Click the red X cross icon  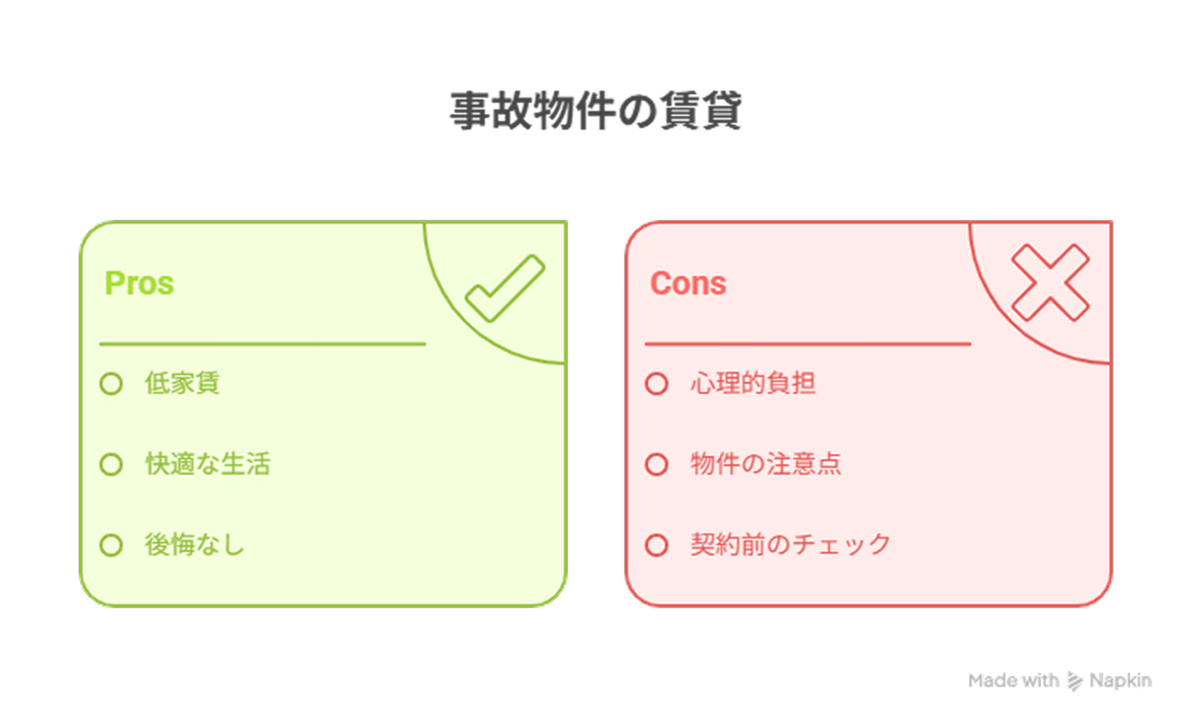tap(1050, 282)
